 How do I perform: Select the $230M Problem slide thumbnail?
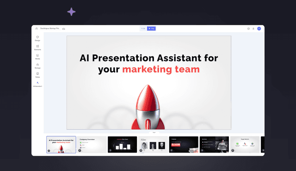coord(184,145)
